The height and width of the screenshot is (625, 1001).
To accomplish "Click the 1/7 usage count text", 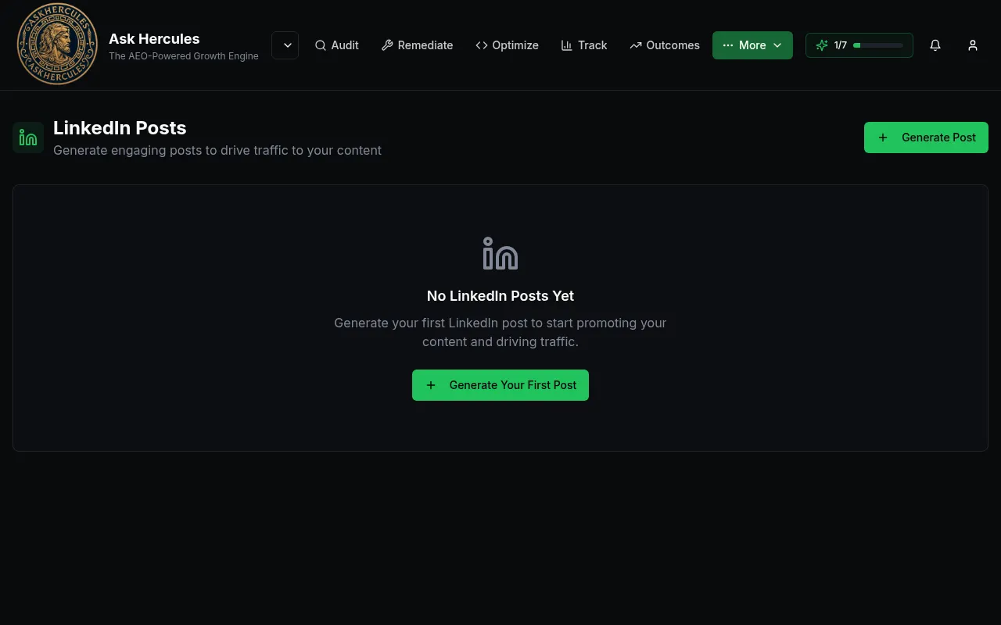I will pos(841,45).
